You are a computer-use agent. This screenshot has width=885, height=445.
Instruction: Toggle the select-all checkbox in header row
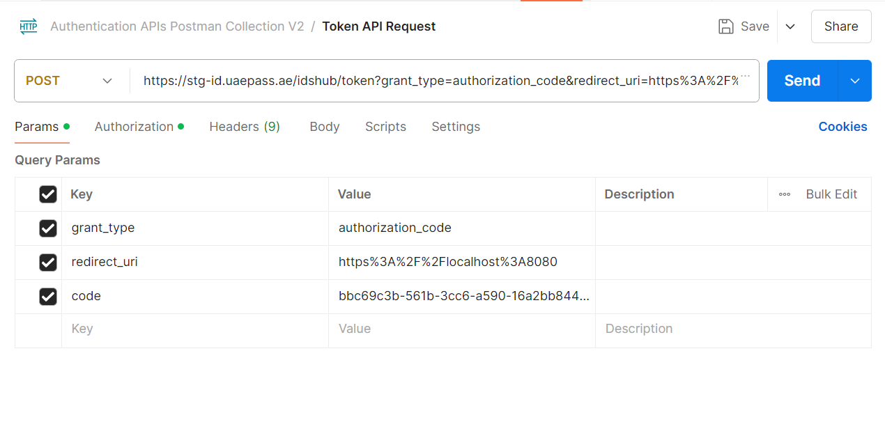click(x=48, y=194)
